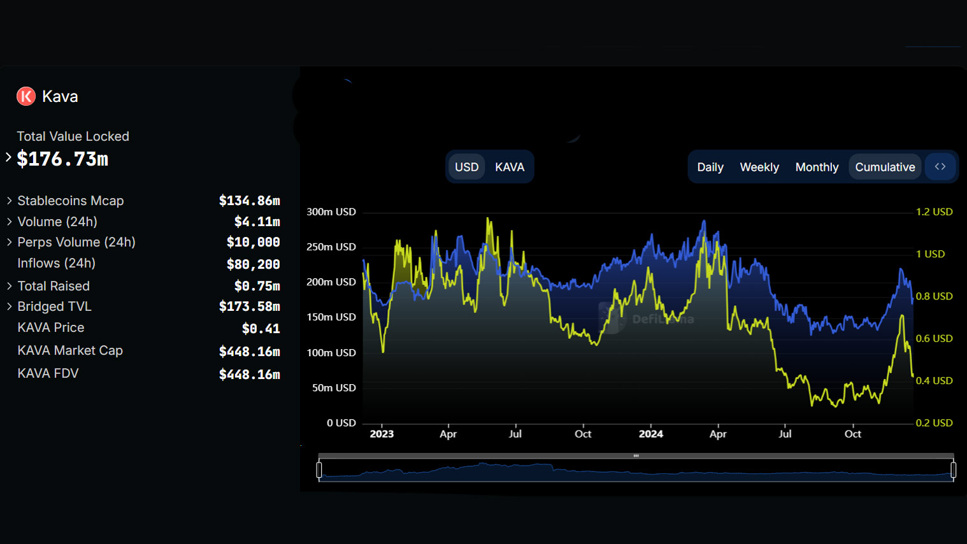The width and height of the screenshot is (967, 544).
Task: Expand the Volume (24h) row
Action: coord(10,222)
